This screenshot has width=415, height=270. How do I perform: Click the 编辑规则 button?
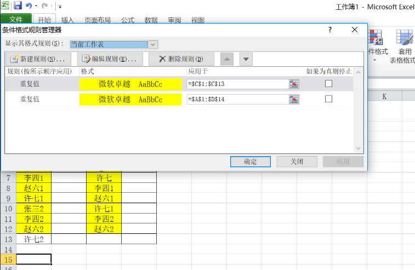pyautogui.click(x=110, y=59)
